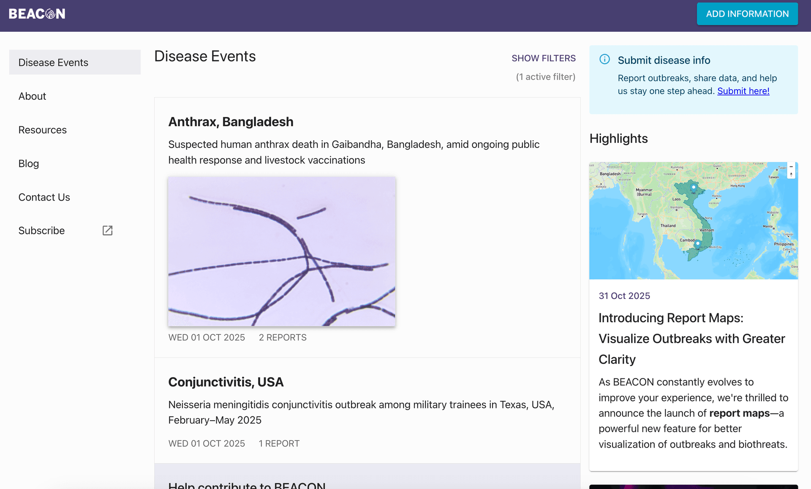Open the Conjunctivitis, USA event
The width and height of the screenshot is (811, 489).
(x=226, y=382)
